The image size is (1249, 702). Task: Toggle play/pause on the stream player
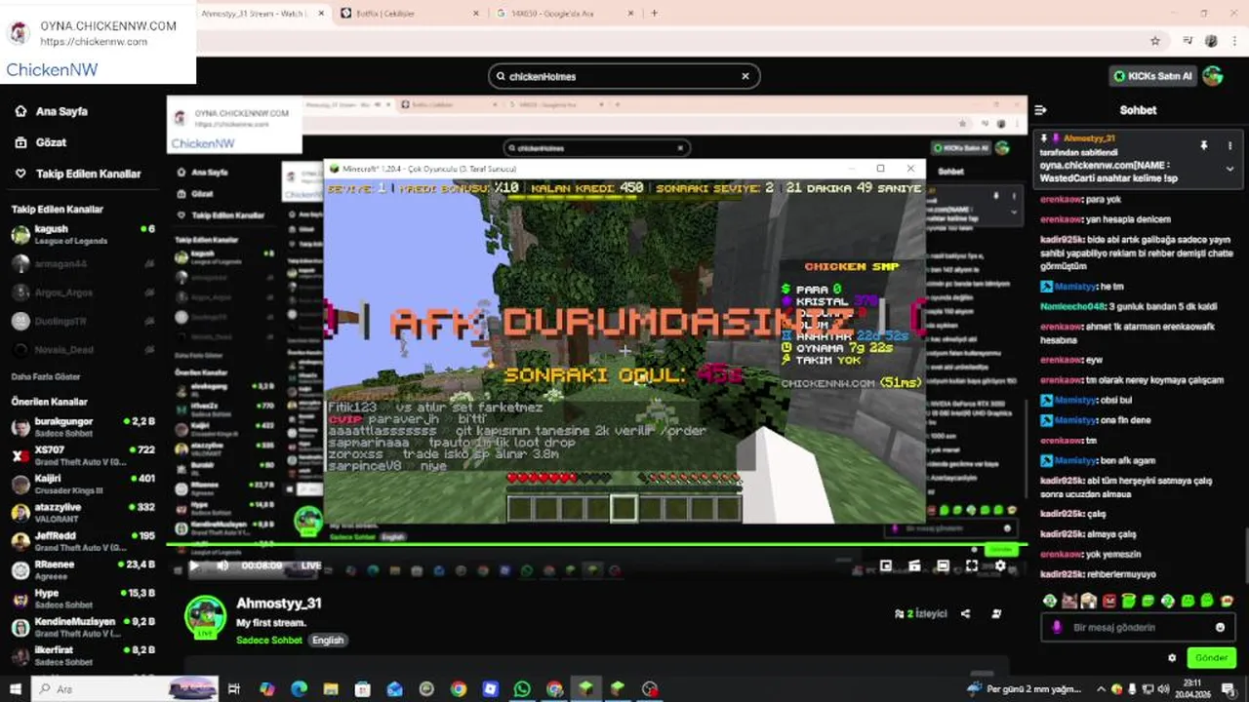pyautogui.click(x=194, y=565)
